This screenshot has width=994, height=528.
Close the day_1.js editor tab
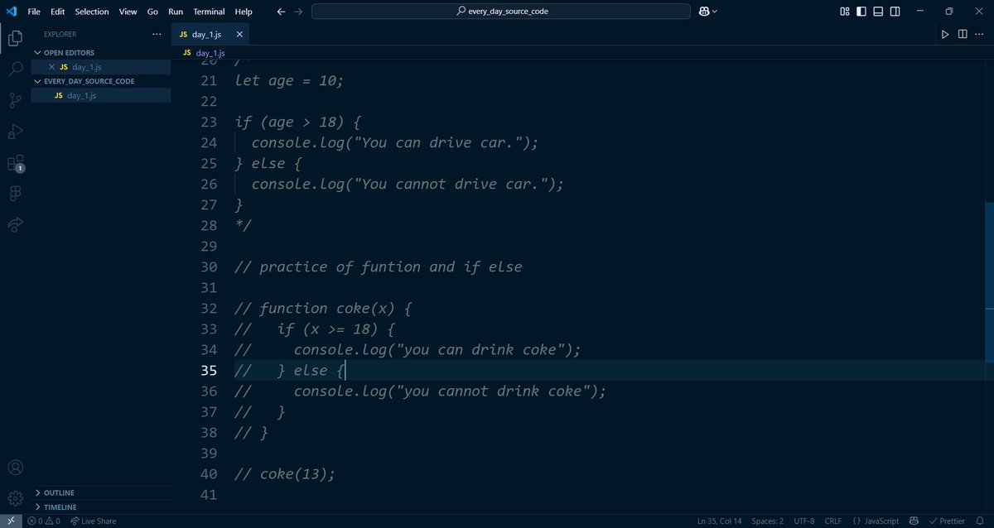tap(240, 35)
